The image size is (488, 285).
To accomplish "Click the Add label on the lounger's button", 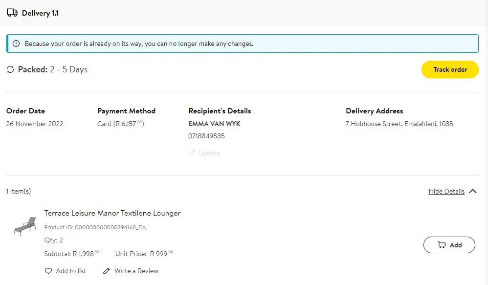I will [x=456, y=245].
